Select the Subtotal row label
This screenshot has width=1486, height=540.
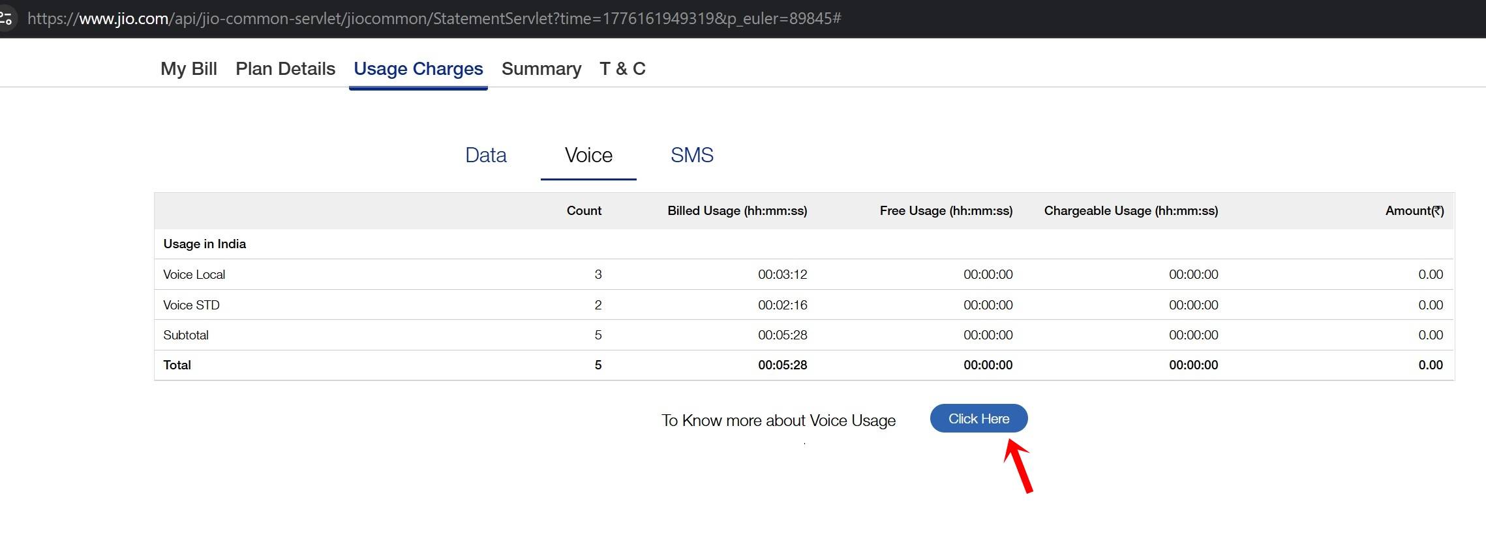click(x=186, y=335)
